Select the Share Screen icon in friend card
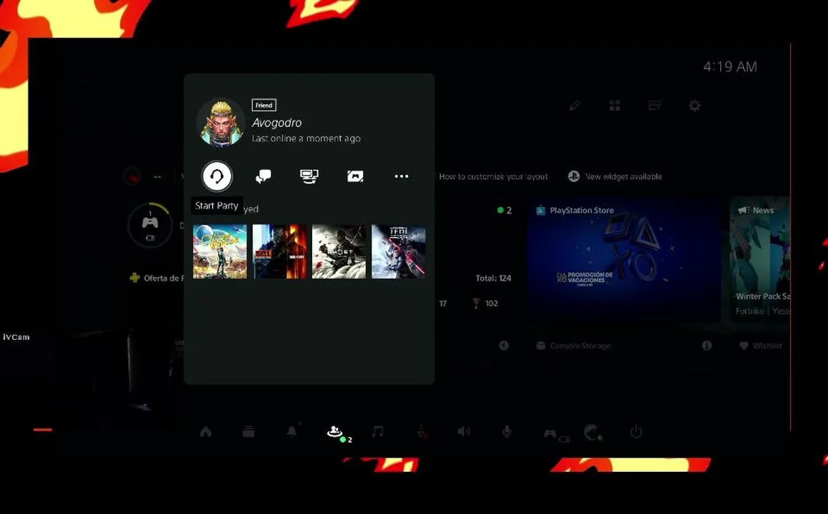This screenshot has height=514, width=828. click(309, 176)
